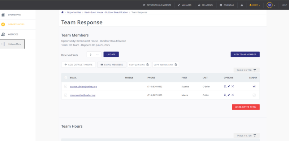Sort by the First column header
Viewport: 289px width, 141px height.
(184, 78)
